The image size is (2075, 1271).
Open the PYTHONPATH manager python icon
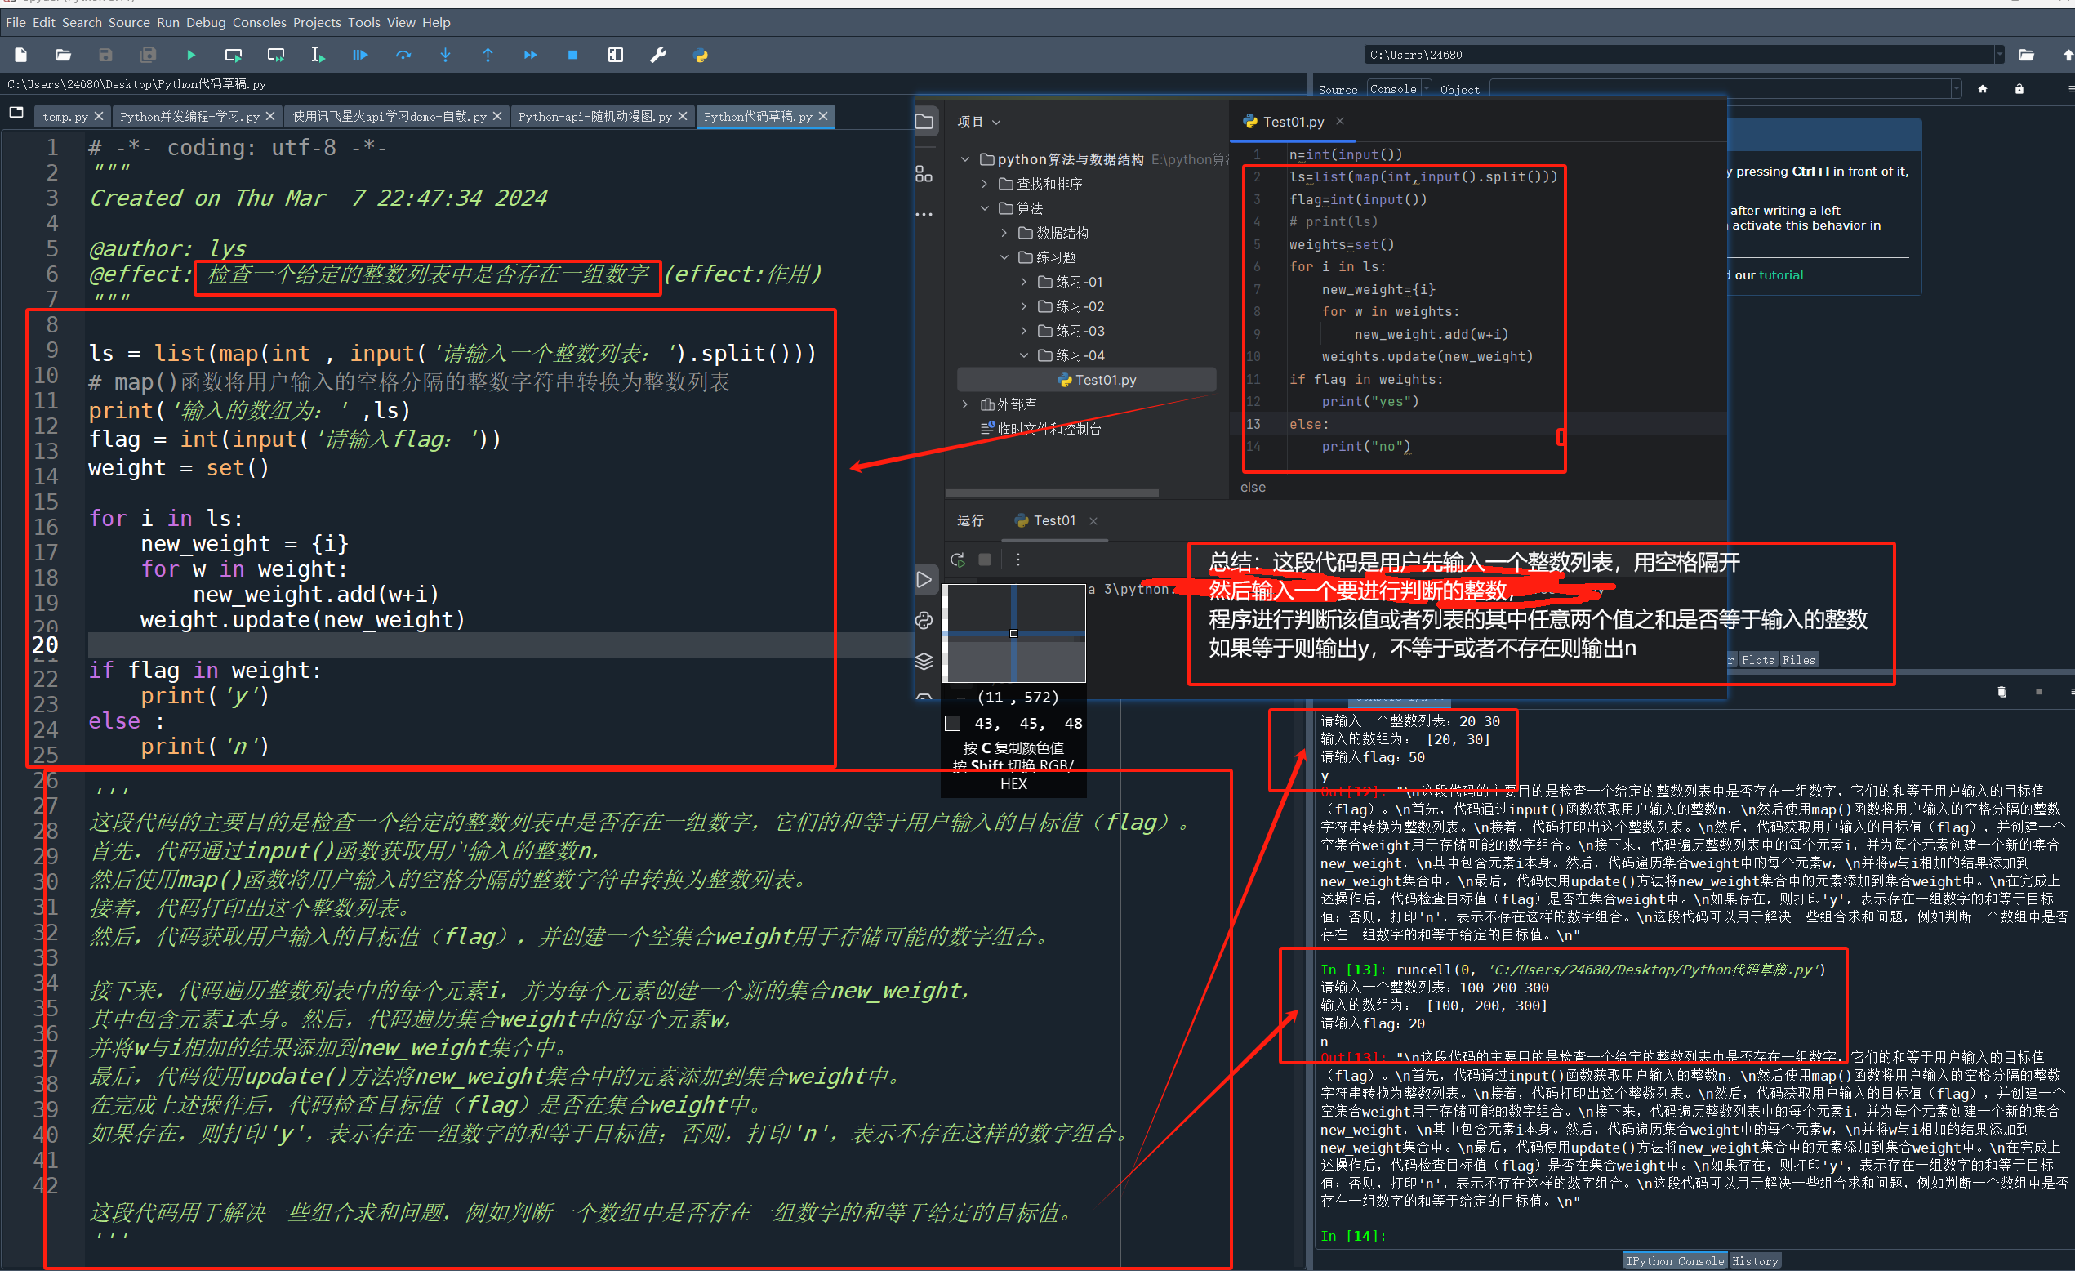[x=701, y=55]
